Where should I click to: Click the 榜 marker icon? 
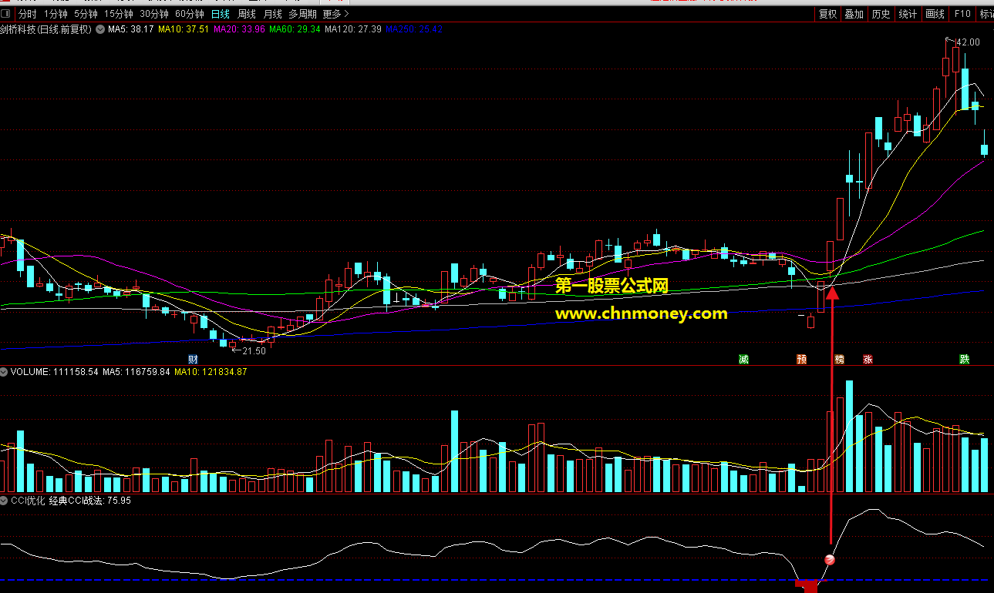pyautogui.click(x=839, y=359)
